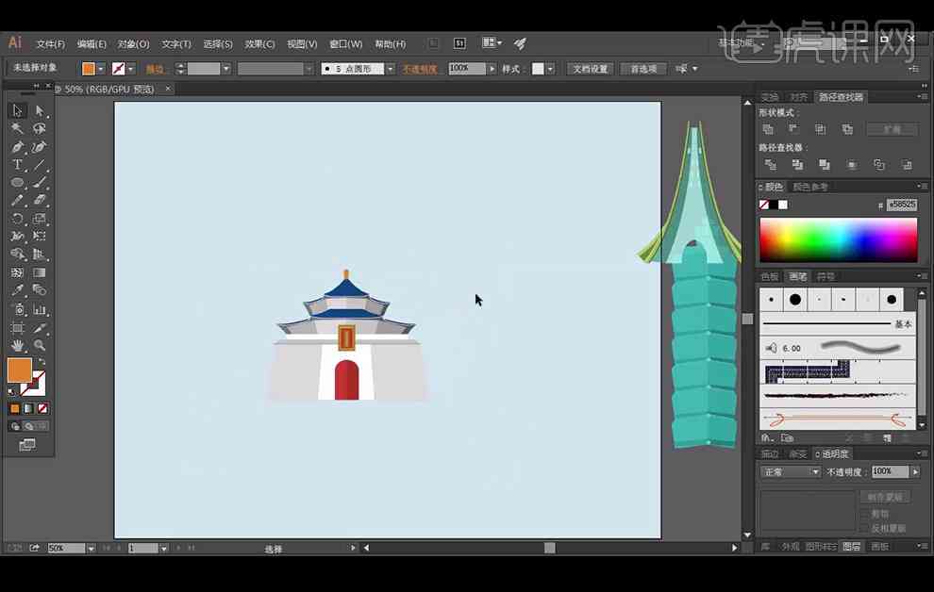This screenshot has height=592, width=934.
Task: Click the 首选项 button
Action: (643, 69)
